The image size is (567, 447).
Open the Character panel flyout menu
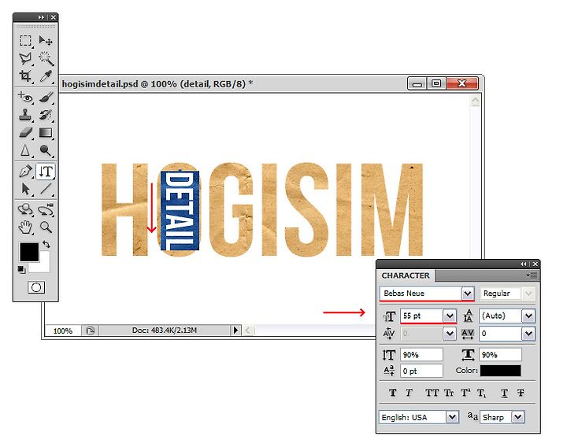(x=532, y=275)
